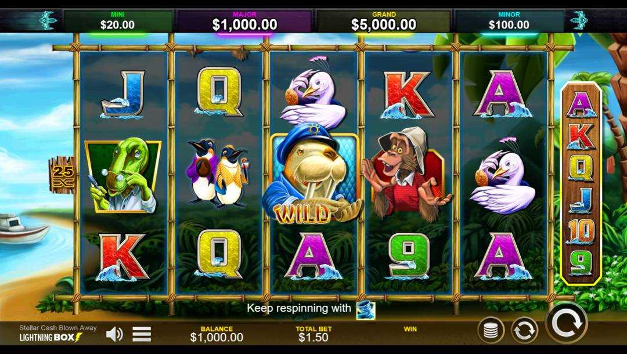The height and width of the screenshot is (354, 627).
Task: Click the penguin pair symbol
Action: click(218, 174)
